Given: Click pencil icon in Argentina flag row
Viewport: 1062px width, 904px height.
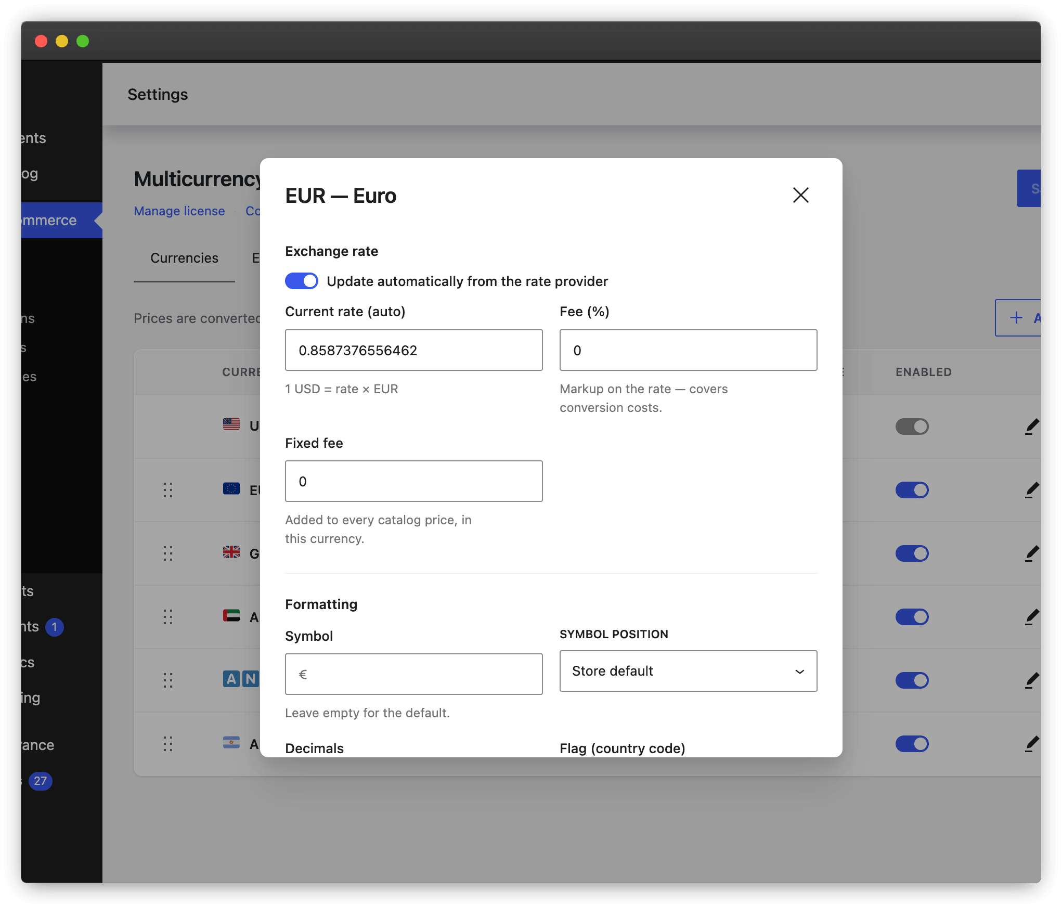Looking at the screenshot, I should [1032, 744].
